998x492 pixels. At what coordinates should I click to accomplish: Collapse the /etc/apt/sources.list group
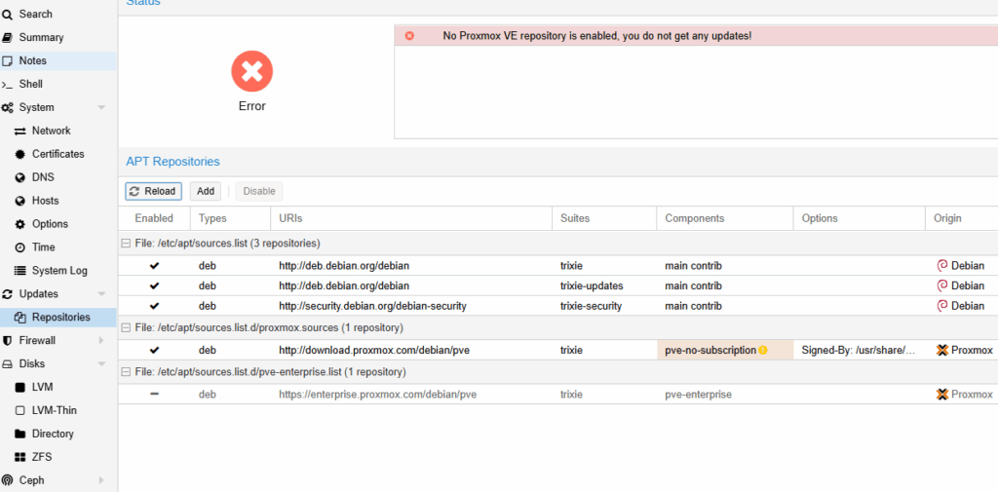tap(126, 244)
